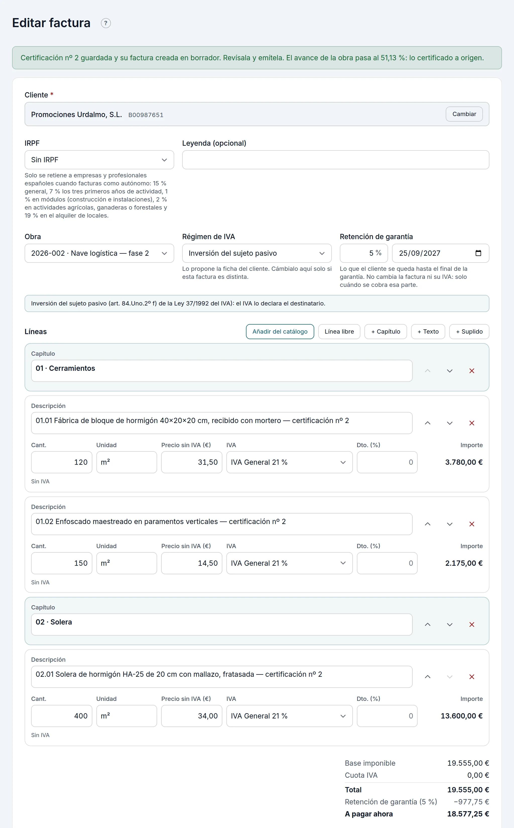Move the 02 · Solera chapter down
514x828 pixels.
[449, 625]
